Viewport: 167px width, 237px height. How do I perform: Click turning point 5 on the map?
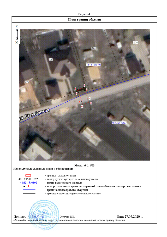[x=91, y=103]
